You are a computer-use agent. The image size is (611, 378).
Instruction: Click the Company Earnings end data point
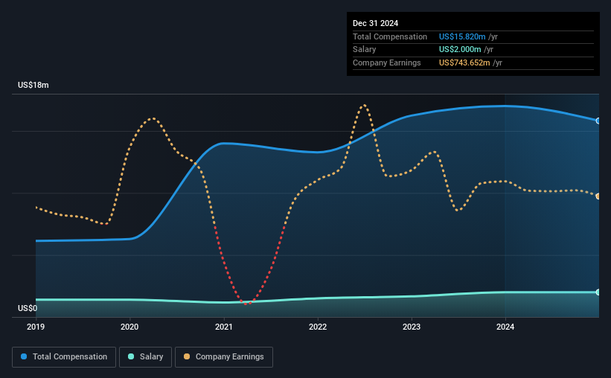(598, 196)
